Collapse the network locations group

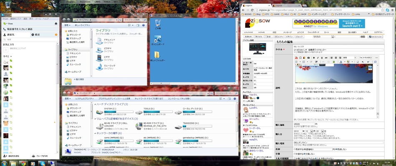point(94,133)
